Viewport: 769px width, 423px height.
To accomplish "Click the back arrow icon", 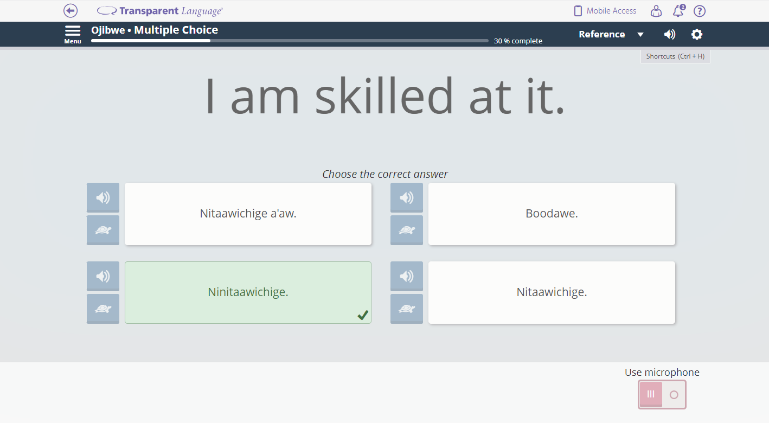I will [x=71, y=11].
